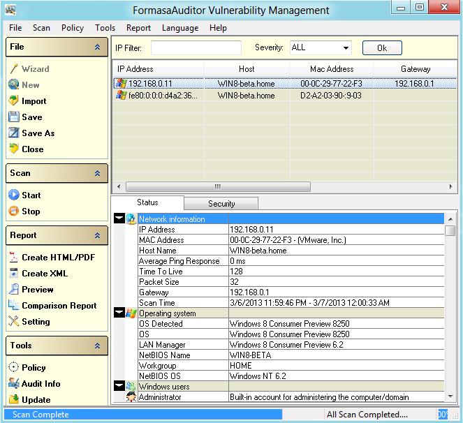Image resolution: width=463 pixels, height=423 pixels.
Task: Click Audit Info label
Action: point(41,384)
